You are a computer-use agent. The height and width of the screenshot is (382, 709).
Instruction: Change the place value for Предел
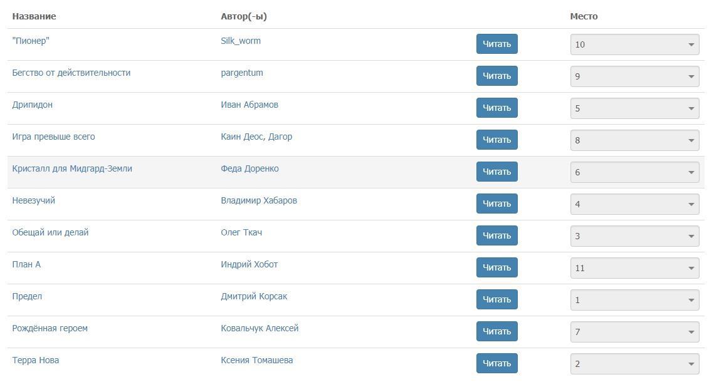(x=634, y=300)
